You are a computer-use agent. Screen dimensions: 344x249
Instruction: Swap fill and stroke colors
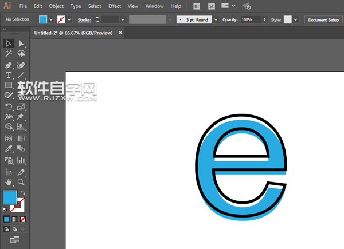[23, 193]
